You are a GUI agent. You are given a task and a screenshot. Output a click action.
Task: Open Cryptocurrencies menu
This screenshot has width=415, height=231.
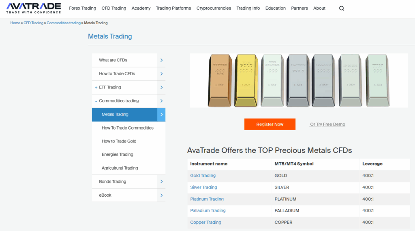pos(214,8)
